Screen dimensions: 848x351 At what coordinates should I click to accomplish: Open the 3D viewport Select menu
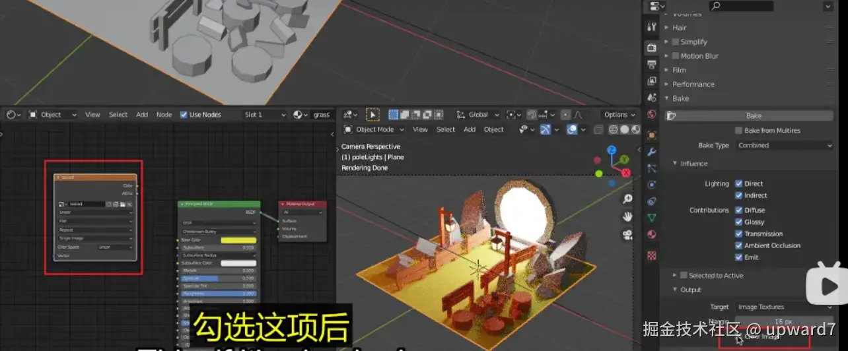(x=446, y=130)
